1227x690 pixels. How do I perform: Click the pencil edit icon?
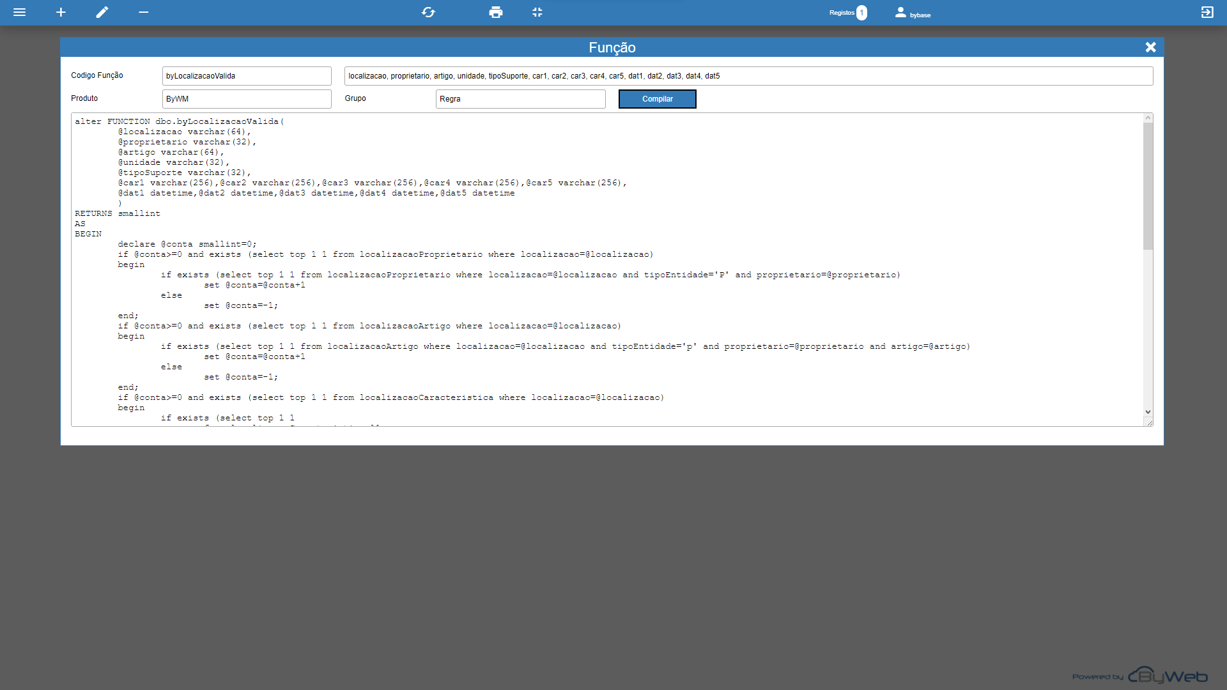pyautogui.click(x=102, y=12)
